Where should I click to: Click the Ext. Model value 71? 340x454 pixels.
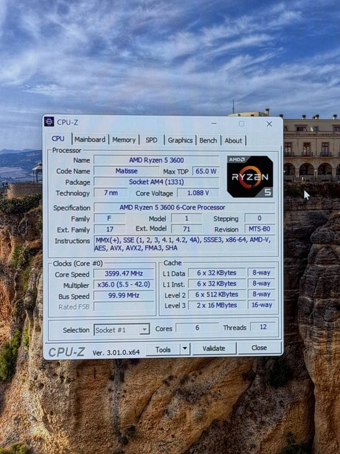click(187, 230)
